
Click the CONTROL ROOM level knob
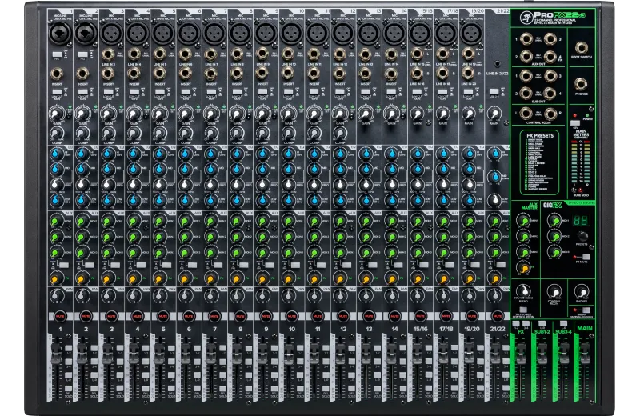click(x=554, y=291)
